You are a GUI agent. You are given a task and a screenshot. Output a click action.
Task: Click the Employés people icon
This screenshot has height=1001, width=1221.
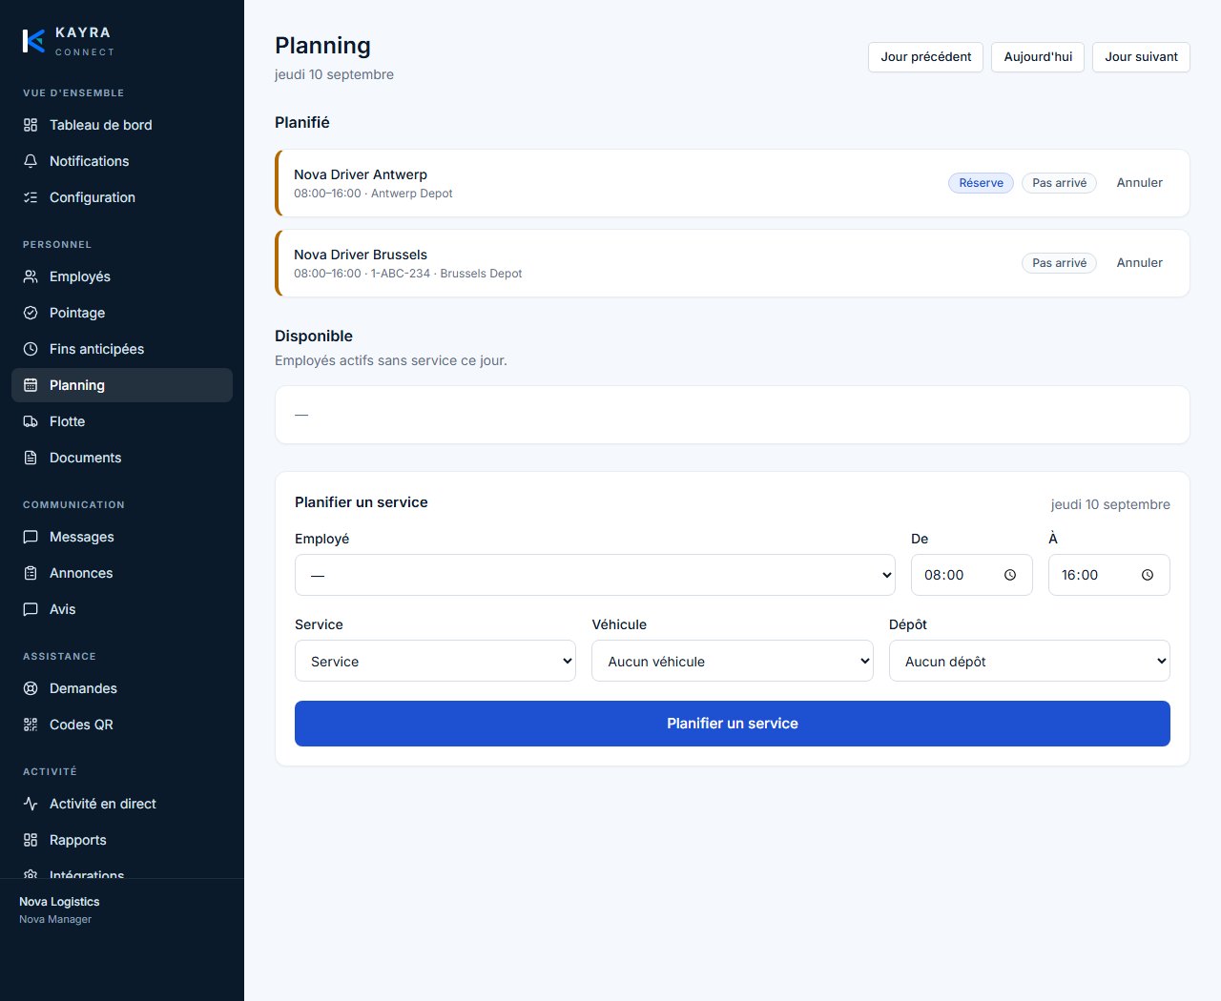pyautogui.click(x=31, y=276)
